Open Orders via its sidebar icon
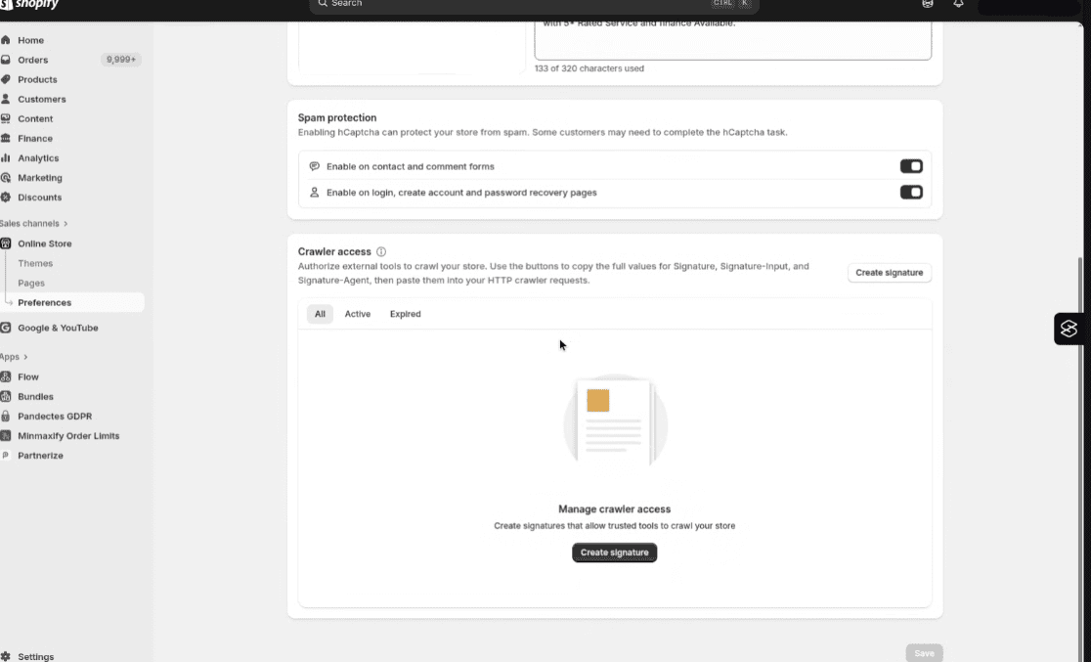This screenshot has height=662, width=1091. [x=6, y=60]
